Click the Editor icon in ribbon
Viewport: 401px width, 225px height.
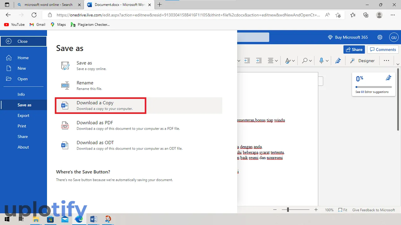click(338, 61)
